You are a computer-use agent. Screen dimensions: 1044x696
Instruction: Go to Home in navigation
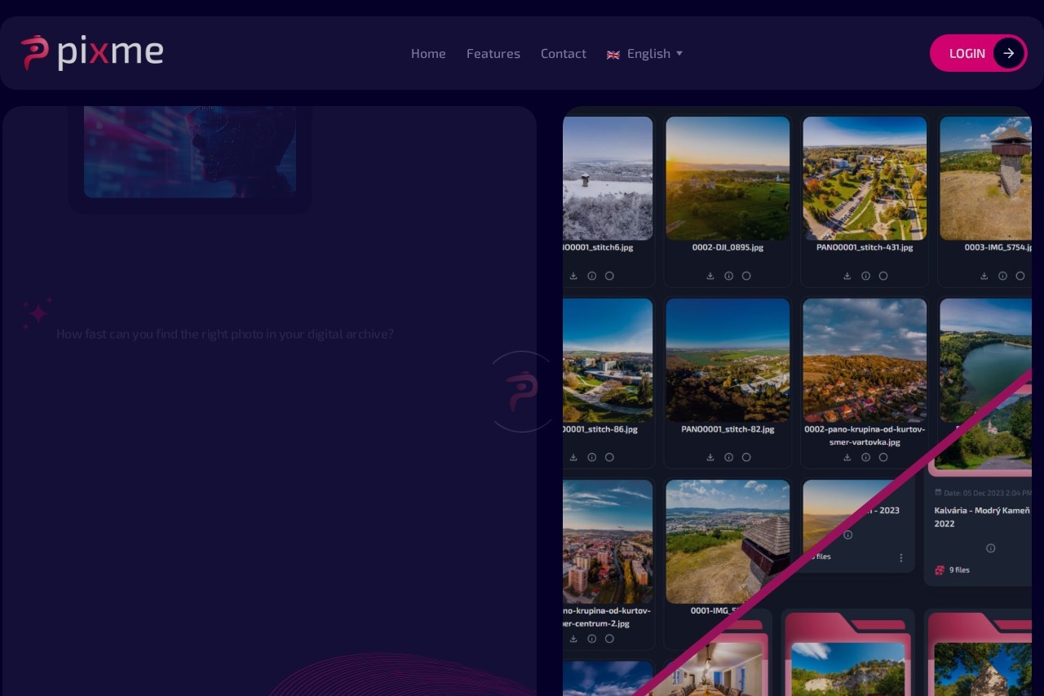[x=428, y=54]
